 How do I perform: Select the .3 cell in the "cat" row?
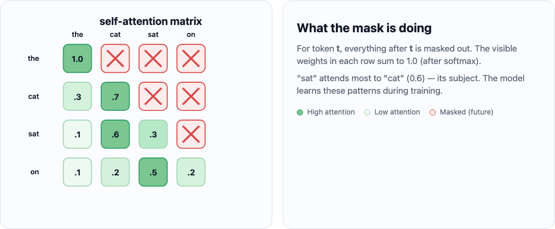pyautogui.click(x=77, y=96)
